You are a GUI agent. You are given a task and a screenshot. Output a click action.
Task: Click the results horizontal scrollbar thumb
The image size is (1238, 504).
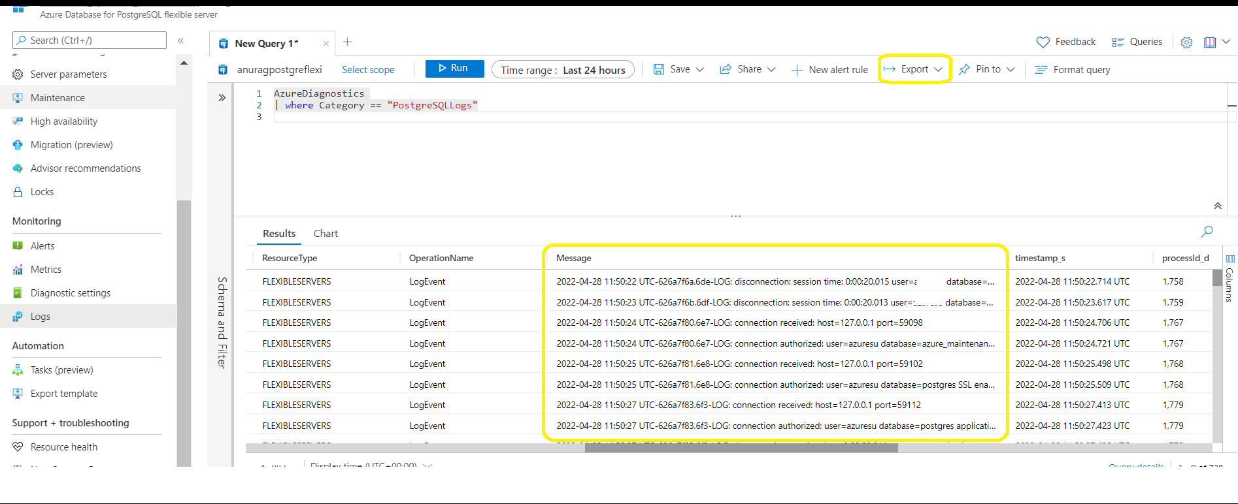[741, 448]
